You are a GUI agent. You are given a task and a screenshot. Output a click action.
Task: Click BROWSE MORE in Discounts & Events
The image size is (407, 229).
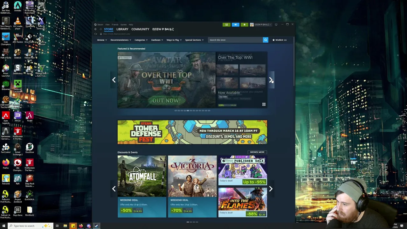(x=257, y=152)
